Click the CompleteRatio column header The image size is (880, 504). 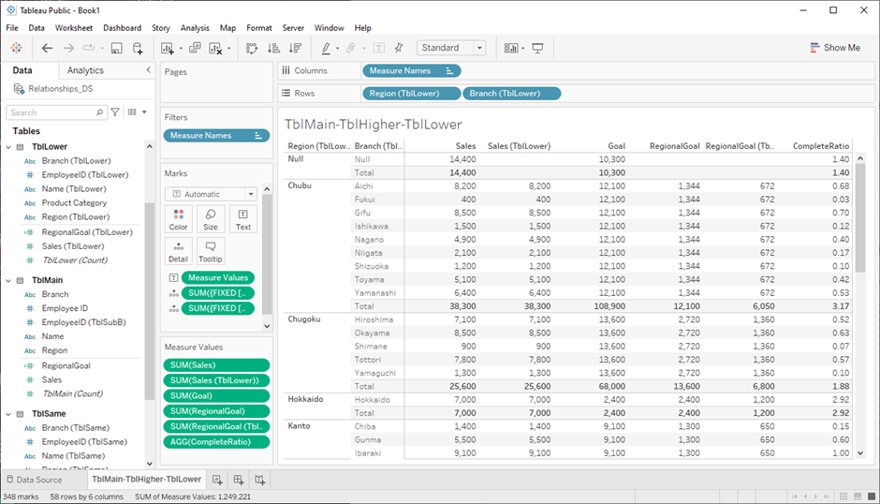click(x=820, y=146)
